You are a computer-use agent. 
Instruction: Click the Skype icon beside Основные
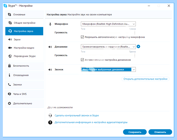click(x=9, y=15)
